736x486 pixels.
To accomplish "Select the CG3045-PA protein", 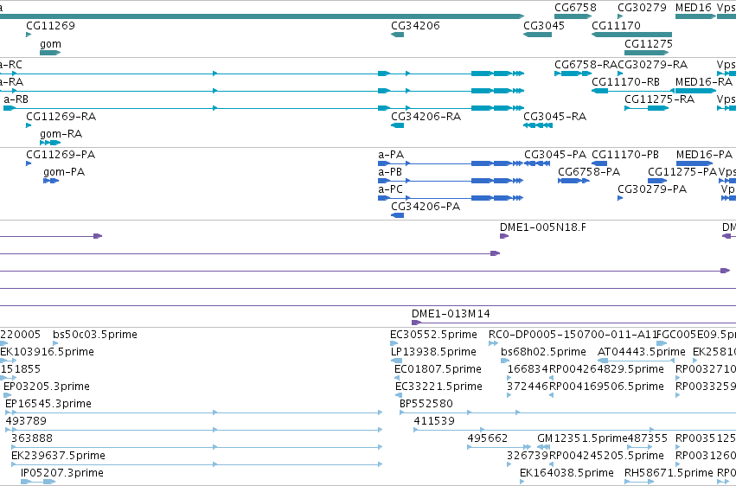I will (x=537, y=163).
